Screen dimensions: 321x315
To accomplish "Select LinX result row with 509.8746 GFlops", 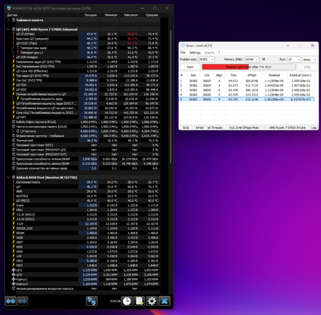I will [x=247, y=81].
